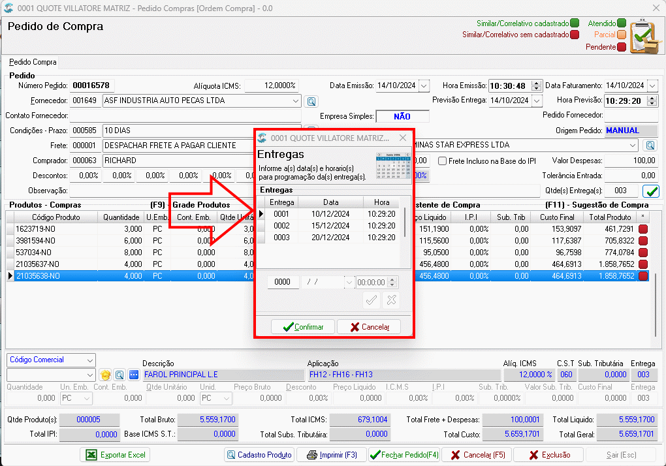Click the Cancelar button in Entregas dialog
Screen dimensions: 666x466
pos(369,327)
